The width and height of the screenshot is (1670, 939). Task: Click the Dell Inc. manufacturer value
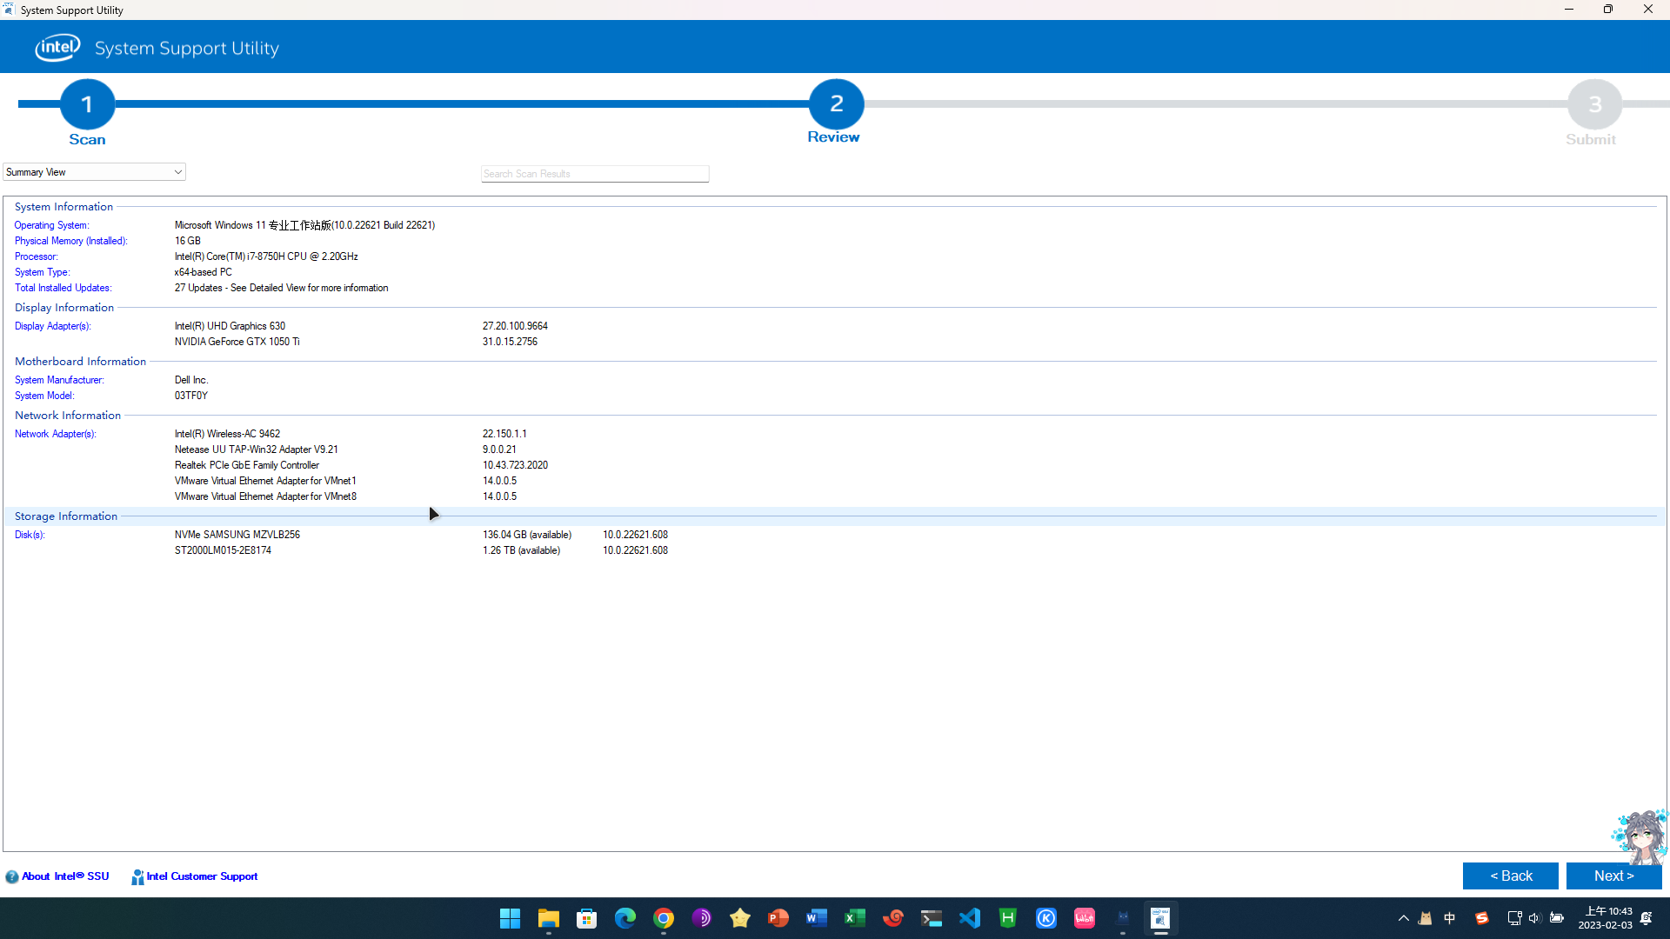click(x=191, y=380)
